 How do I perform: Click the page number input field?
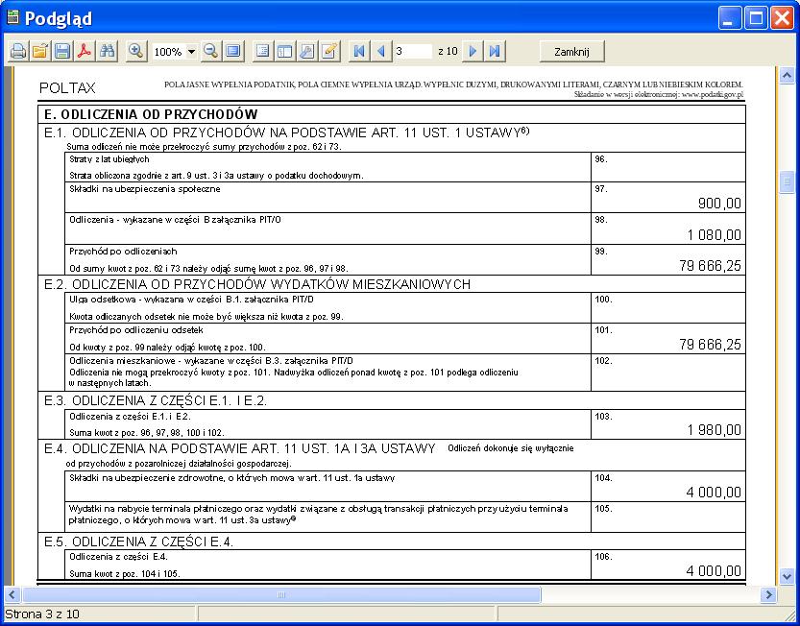coord(412,51)
